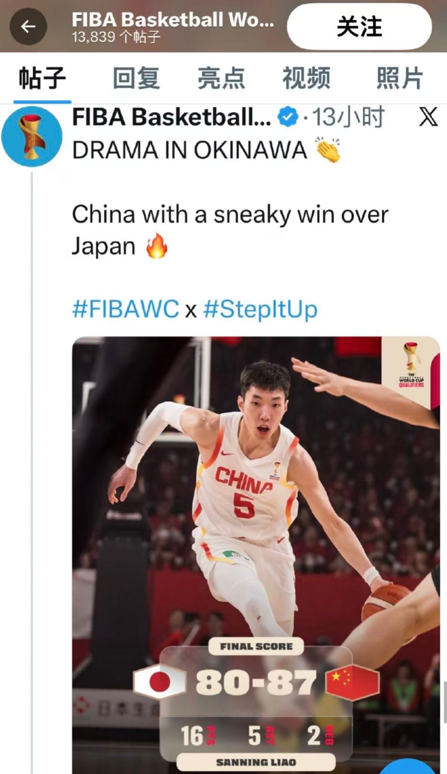Image resolution: width=447 pixels, height=774 pixels.
Task: Switch to the 视频 tab
Action: pyautogui.click(x=306, y=78)
